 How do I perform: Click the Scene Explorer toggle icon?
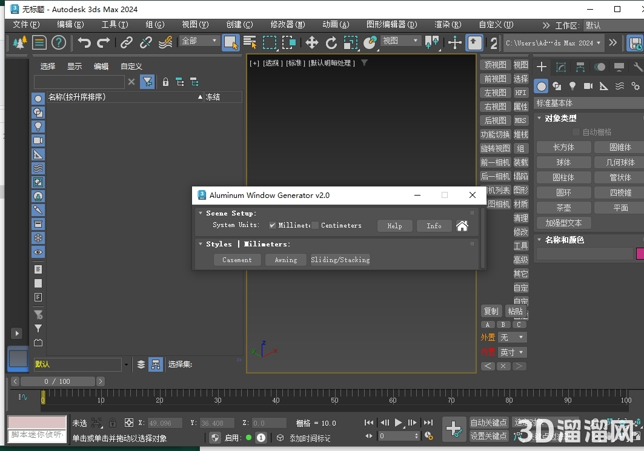click(x=39, y=42)
